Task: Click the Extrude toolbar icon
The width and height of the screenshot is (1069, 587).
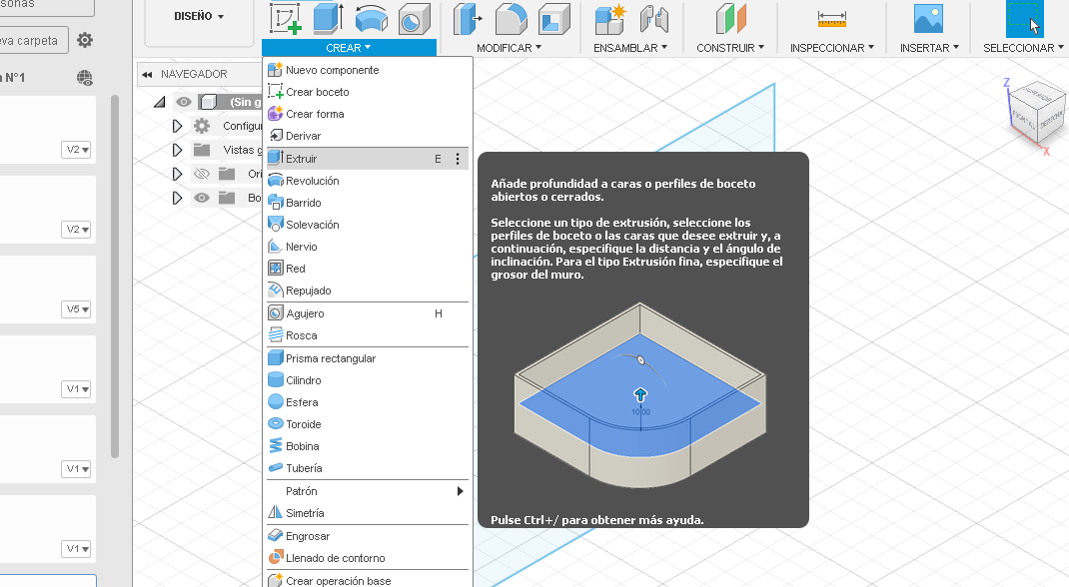Action: coord(328,18)
